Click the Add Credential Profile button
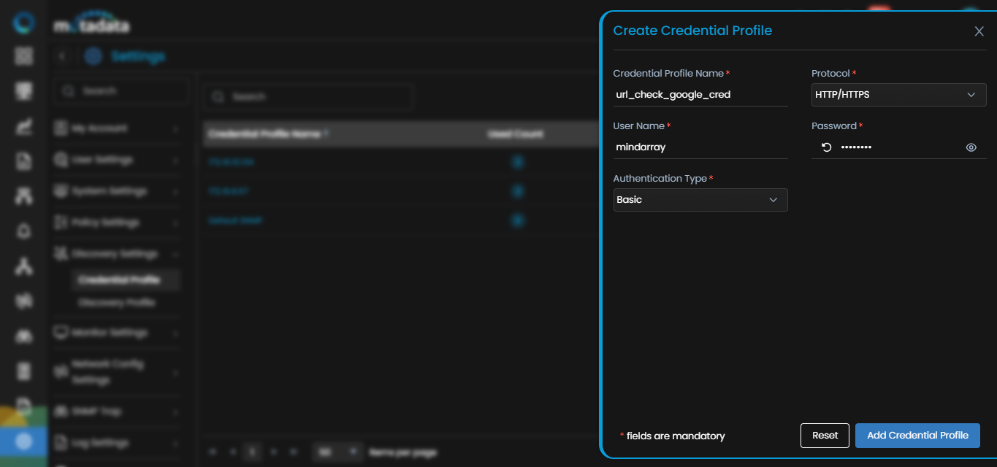The width and height of the screenshot is (997, 467). (917, 436)
